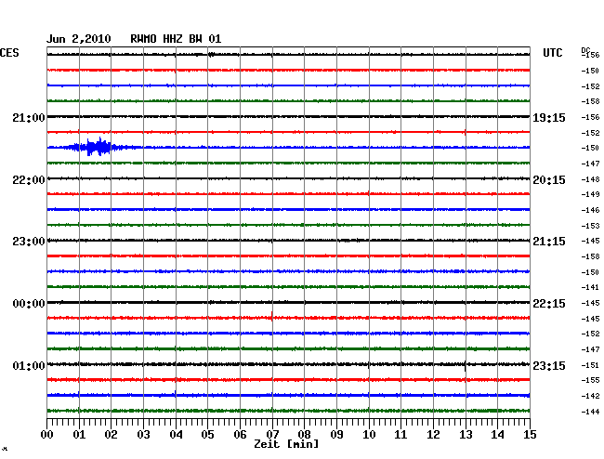Click the "07" minute label on the Zeit axis
604x459 pixels.
pyautogui.click(x=272, y=434)
